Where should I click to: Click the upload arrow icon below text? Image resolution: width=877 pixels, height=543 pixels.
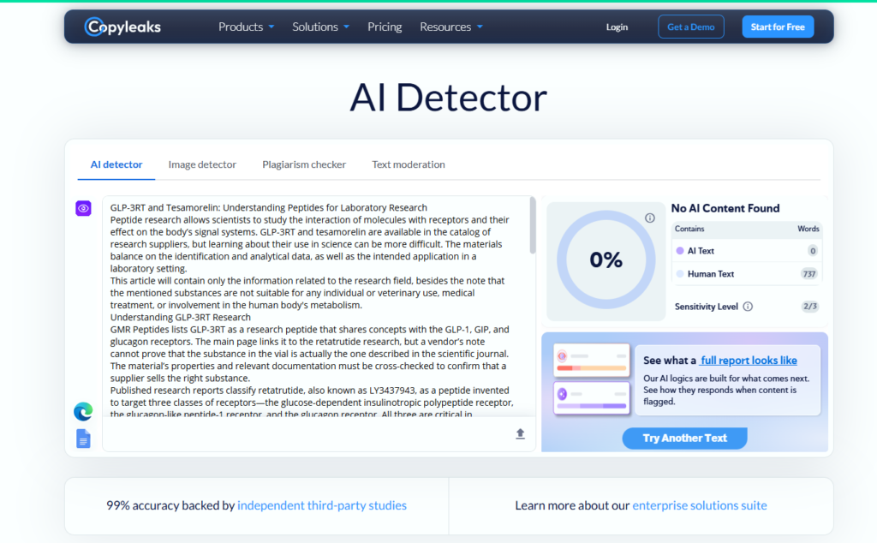tap(520, 433)
